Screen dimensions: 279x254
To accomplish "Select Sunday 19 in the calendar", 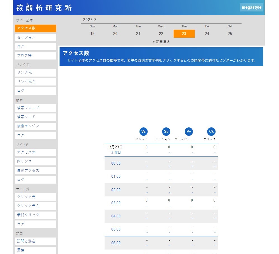I will tap(92, 34).
